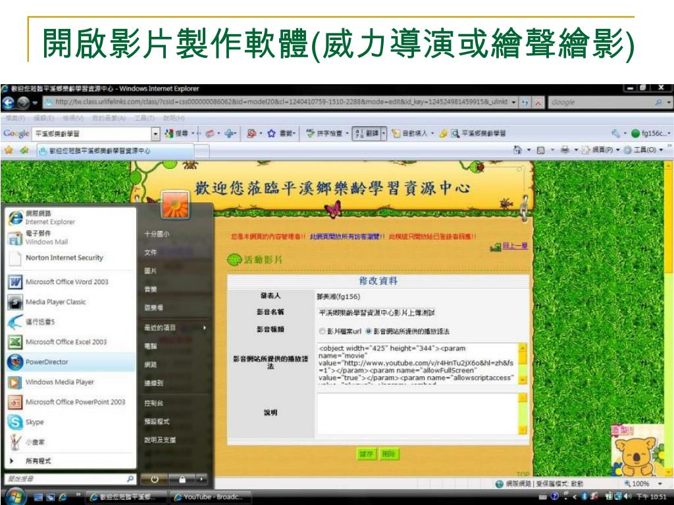Screen dimensions: 674x505
Task: Open 說明及支援 in Start menu
Action: coord(160,440)
